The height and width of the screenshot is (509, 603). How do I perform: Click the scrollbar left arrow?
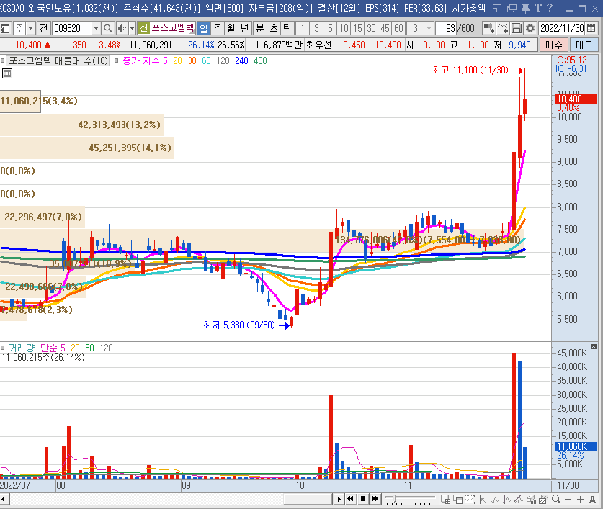point(4,500)
